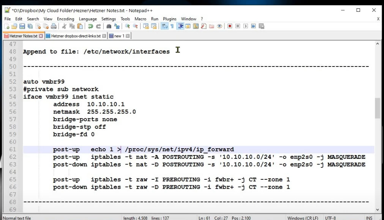This screenshot has height=220, width=384.
Task: Click the vertical scrollbar down arrow
Action: coord(378,209)
